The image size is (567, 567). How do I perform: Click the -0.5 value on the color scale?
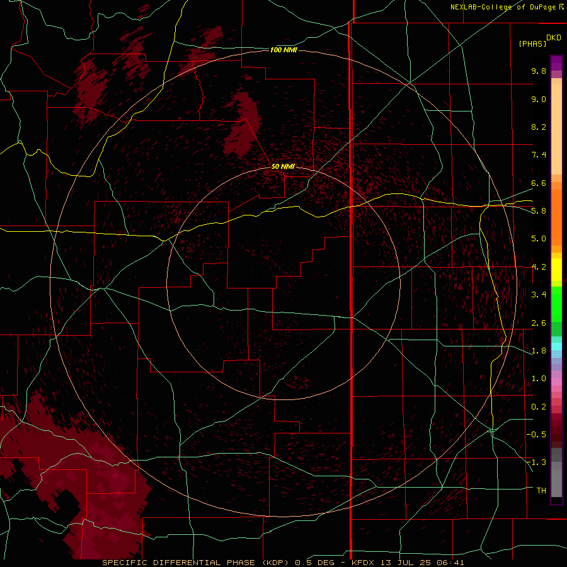536,435
